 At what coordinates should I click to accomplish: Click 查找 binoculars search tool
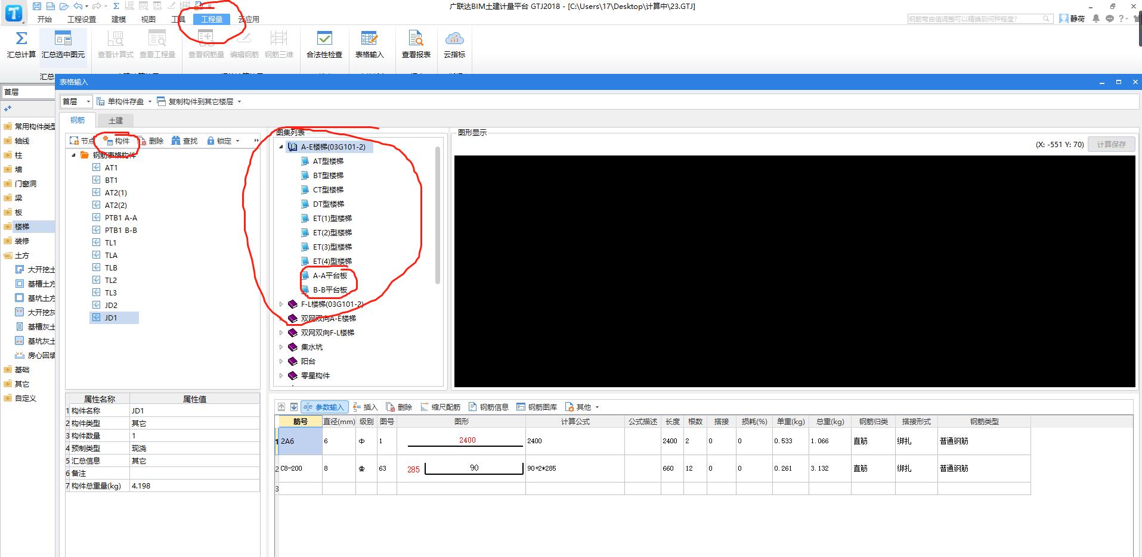click(184, 141)
